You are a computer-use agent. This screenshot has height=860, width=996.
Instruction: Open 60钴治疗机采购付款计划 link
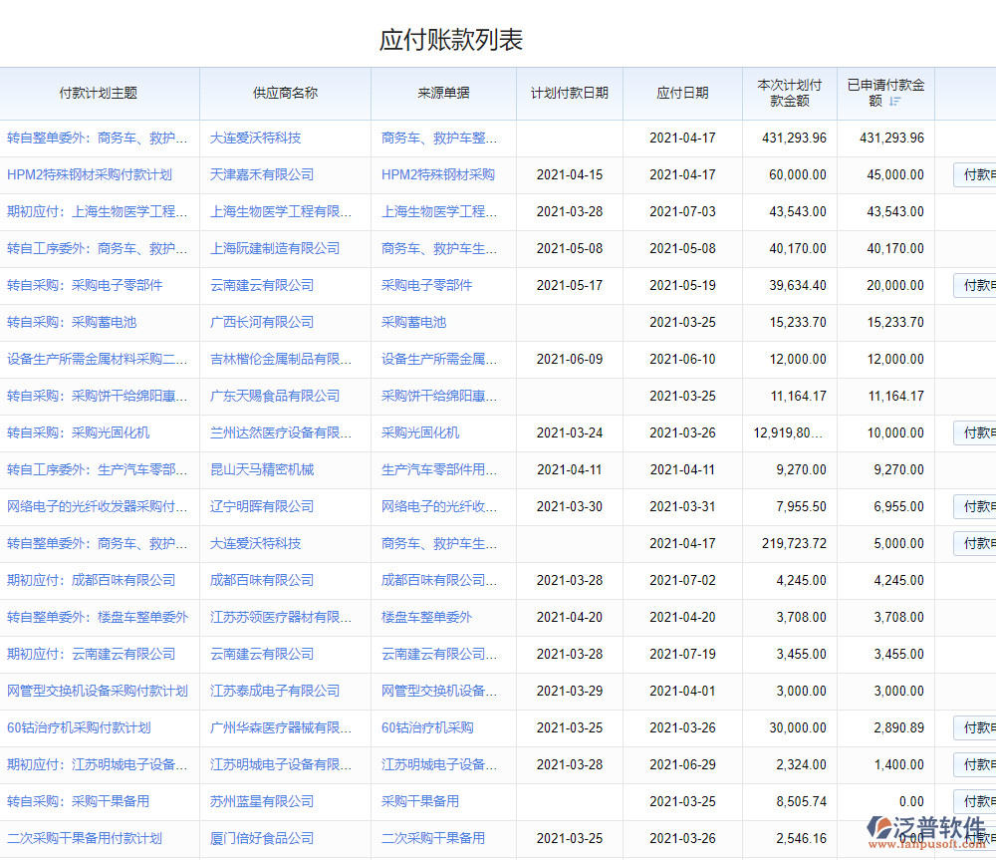click(x=79, y=727)
